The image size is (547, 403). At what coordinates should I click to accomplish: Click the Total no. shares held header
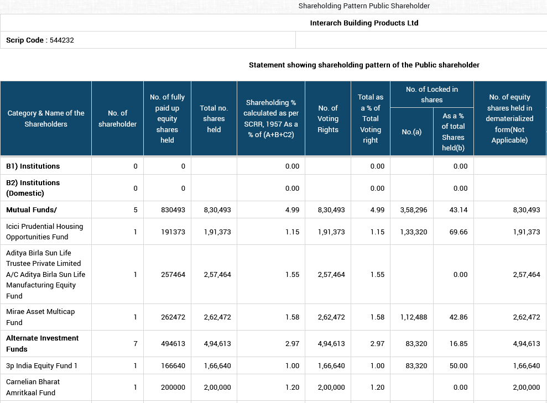(x=214, y=118)
